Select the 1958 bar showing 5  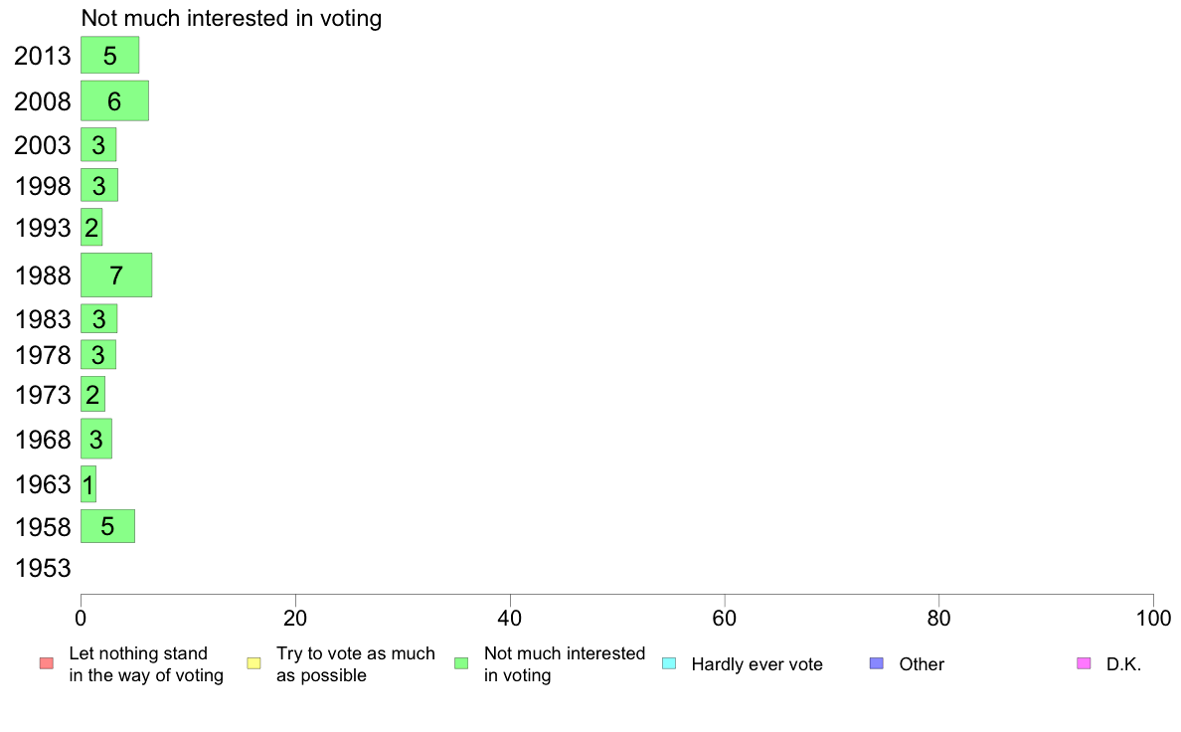click(x=107, y=526)
